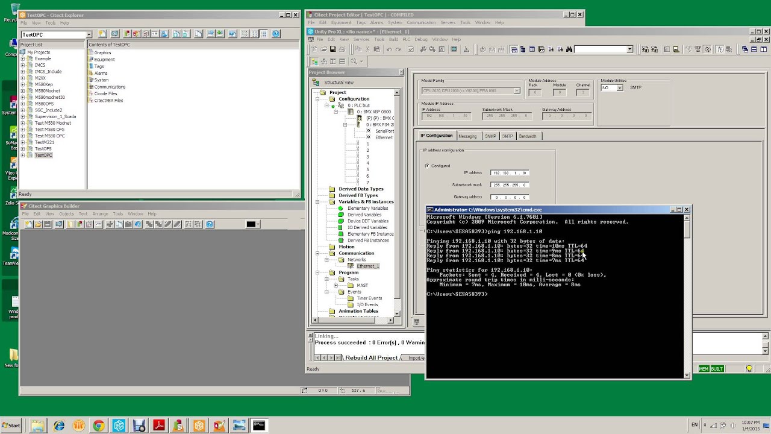Image resolution: width=771 pixels, height=434 pixels.
Task: Click Chrome icon in Windows taskbar
Action: coord(99,426)
